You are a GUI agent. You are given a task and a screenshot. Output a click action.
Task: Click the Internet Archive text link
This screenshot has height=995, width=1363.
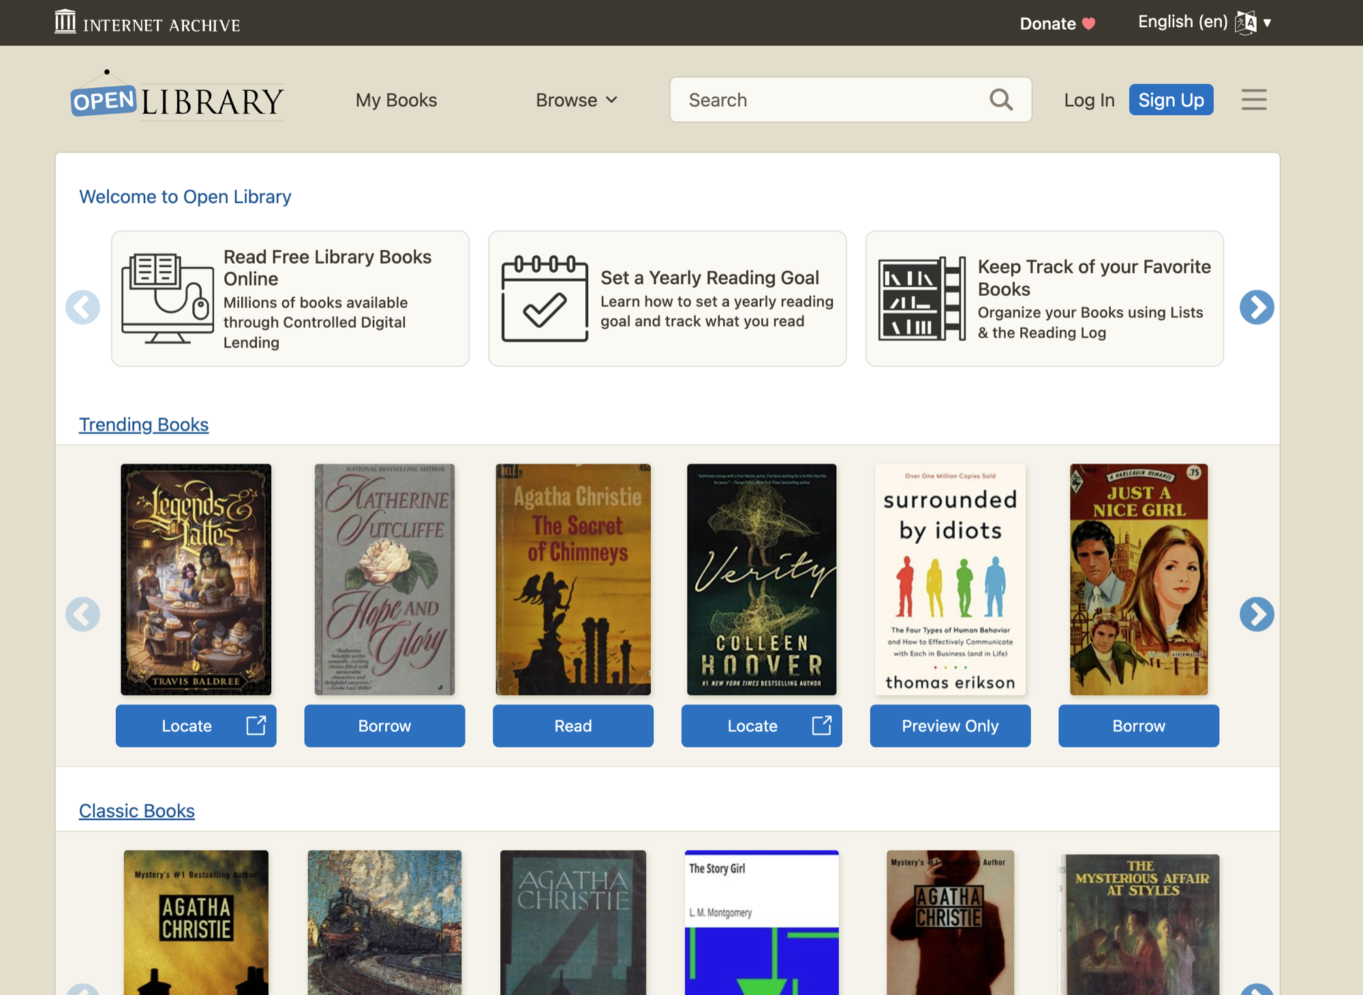point(162,25)
